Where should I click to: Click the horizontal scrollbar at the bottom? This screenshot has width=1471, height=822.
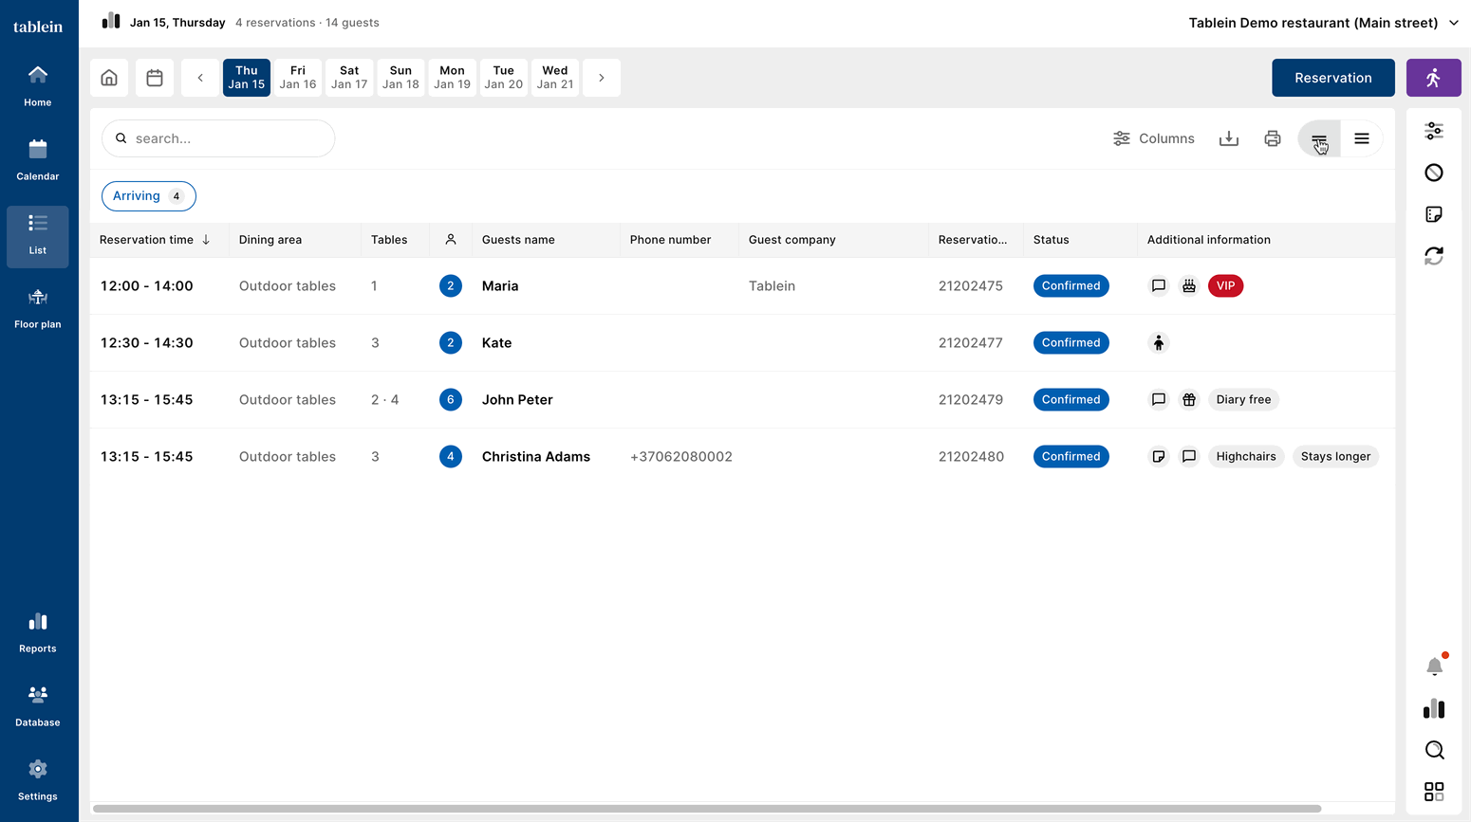pos(707,809)
